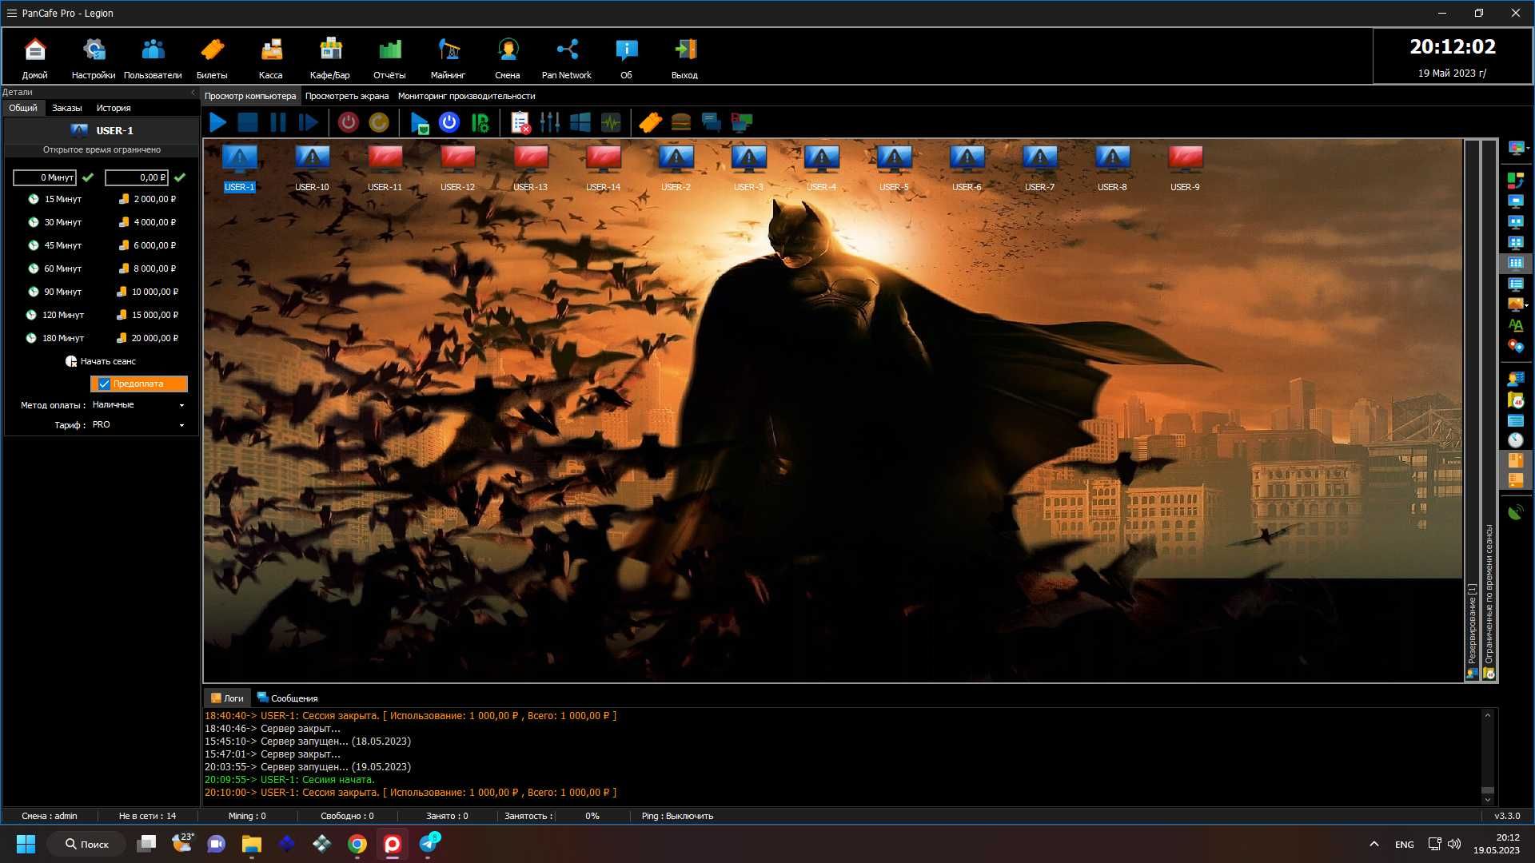
Task: Click the Windows logo toolbar icon
Action: tap(580, 122)
